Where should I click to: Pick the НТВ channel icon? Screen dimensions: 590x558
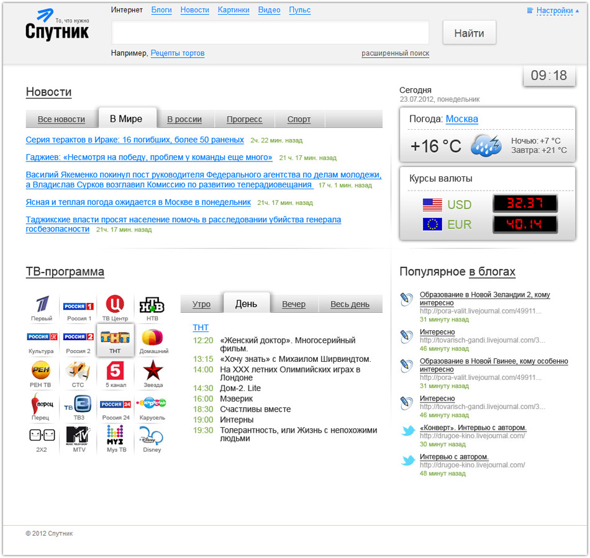point(152,305)
